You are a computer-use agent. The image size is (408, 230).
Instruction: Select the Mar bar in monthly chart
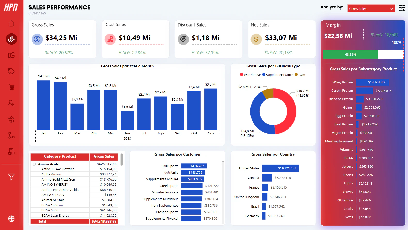tap(77, 116)
